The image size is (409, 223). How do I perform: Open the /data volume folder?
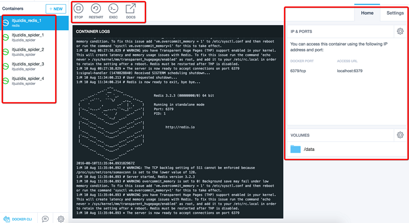296,149
